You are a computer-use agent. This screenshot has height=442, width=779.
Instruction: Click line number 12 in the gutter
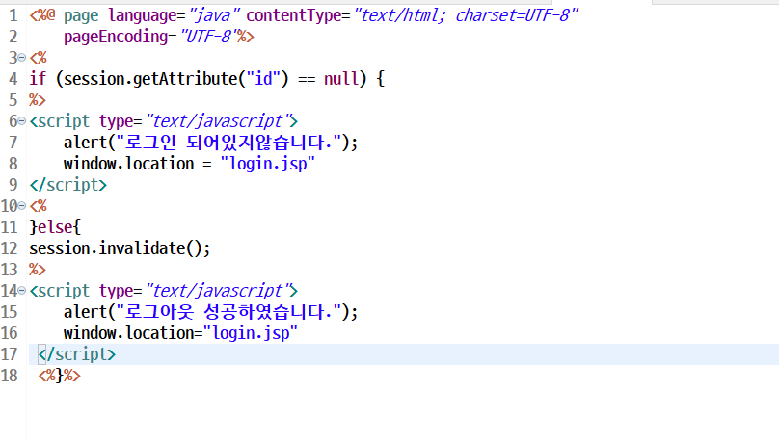(x=10, y=248)
